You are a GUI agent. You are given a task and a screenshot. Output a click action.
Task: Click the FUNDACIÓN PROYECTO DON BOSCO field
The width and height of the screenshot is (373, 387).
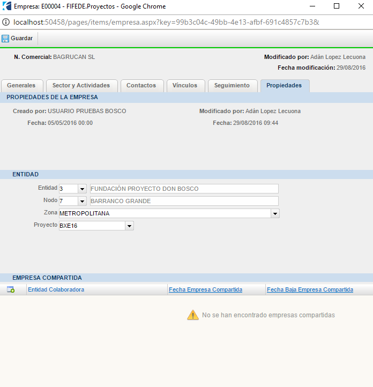tap(184, 189)
